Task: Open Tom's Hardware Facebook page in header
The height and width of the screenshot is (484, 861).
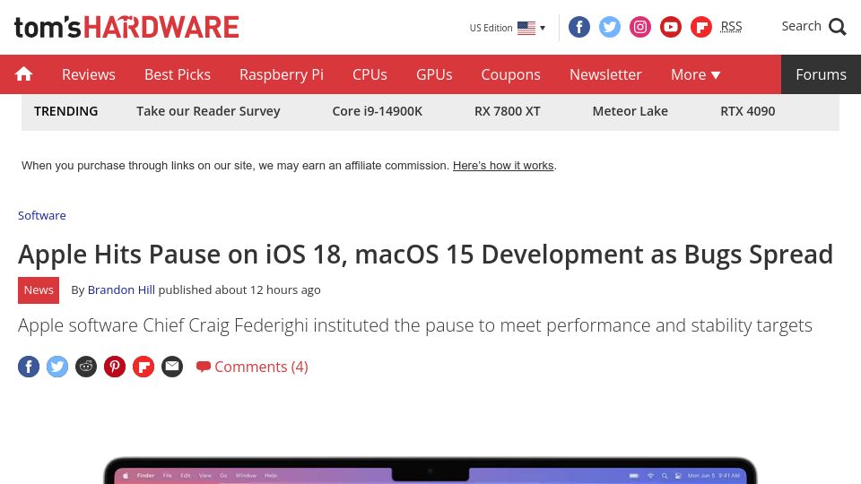Action: [x=578, y=27]
